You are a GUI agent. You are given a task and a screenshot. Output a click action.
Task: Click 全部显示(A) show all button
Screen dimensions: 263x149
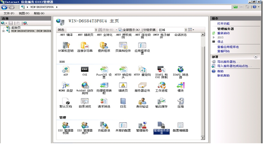coord(129,30)
